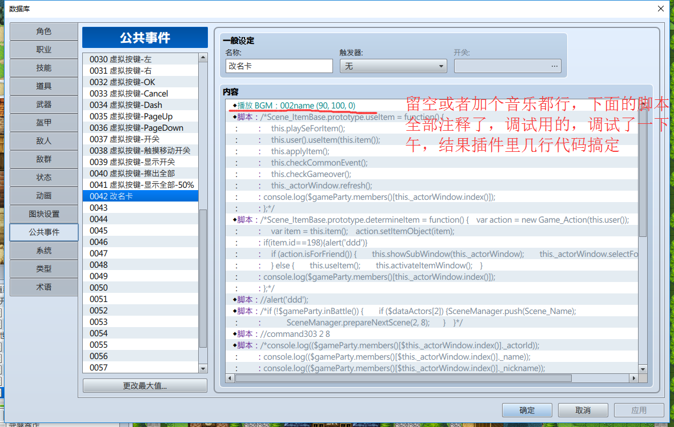Select empty event slot 0050
This screenshot has width=674, height=427.
coord(141,287)
